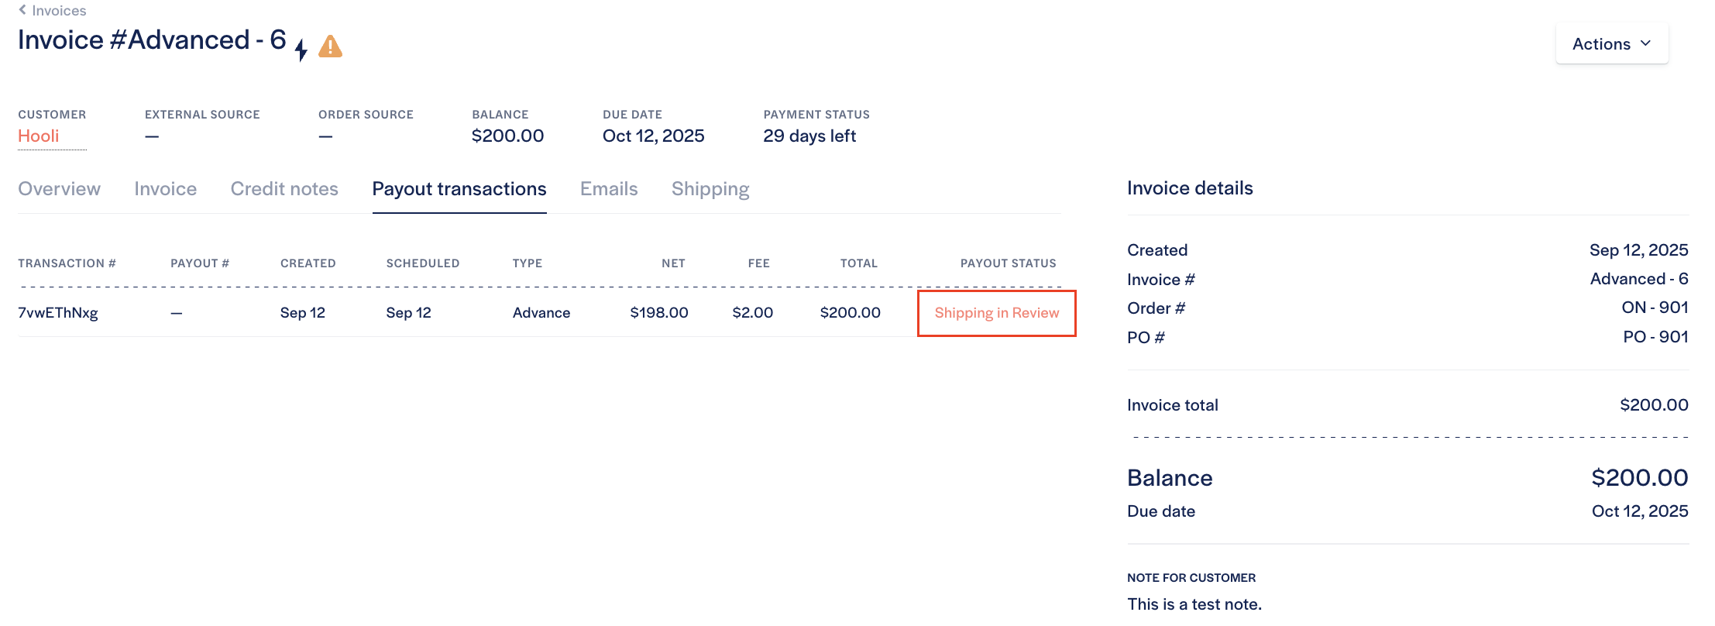Screen dimensions: 1715x626
Task: Switch to the Overview tab
Action: 59,189
